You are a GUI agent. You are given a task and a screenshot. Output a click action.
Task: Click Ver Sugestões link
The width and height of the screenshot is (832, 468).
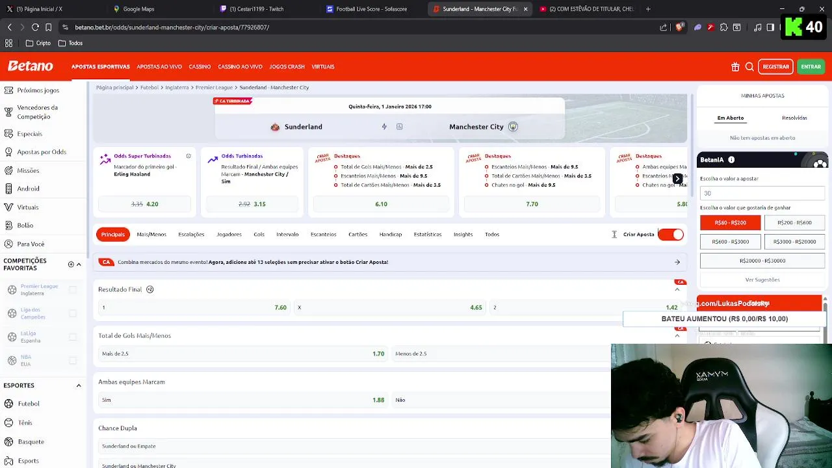[762, 280]
